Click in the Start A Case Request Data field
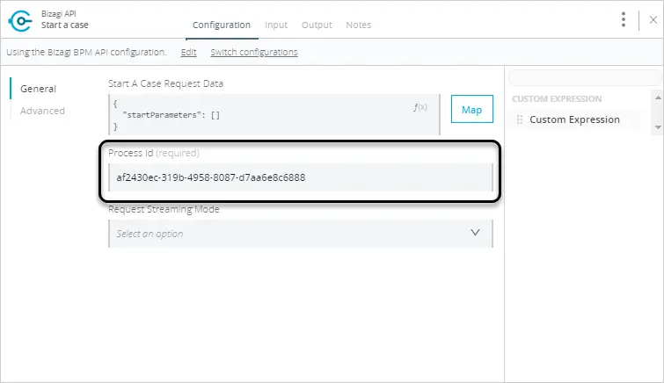Viewport: 664px width, 383px height. click(x=274, y=115)
